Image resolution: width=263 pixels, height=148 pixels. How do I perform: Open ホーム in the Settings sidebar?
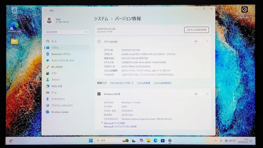pos(67,41)
